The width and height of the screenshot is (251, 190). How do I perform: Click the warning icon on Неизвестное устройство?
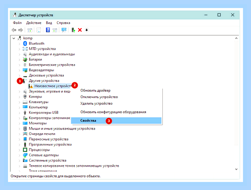[31, 86]
